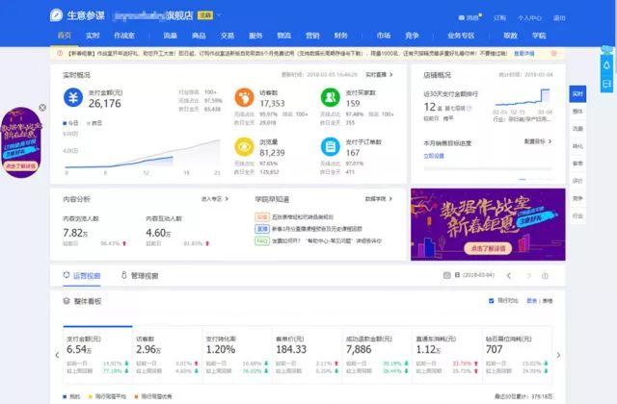Click the yellow eye 浏览量 icon
Image resolution: width=617 pixels, height=404 pixels.
(x=244, y=146)
